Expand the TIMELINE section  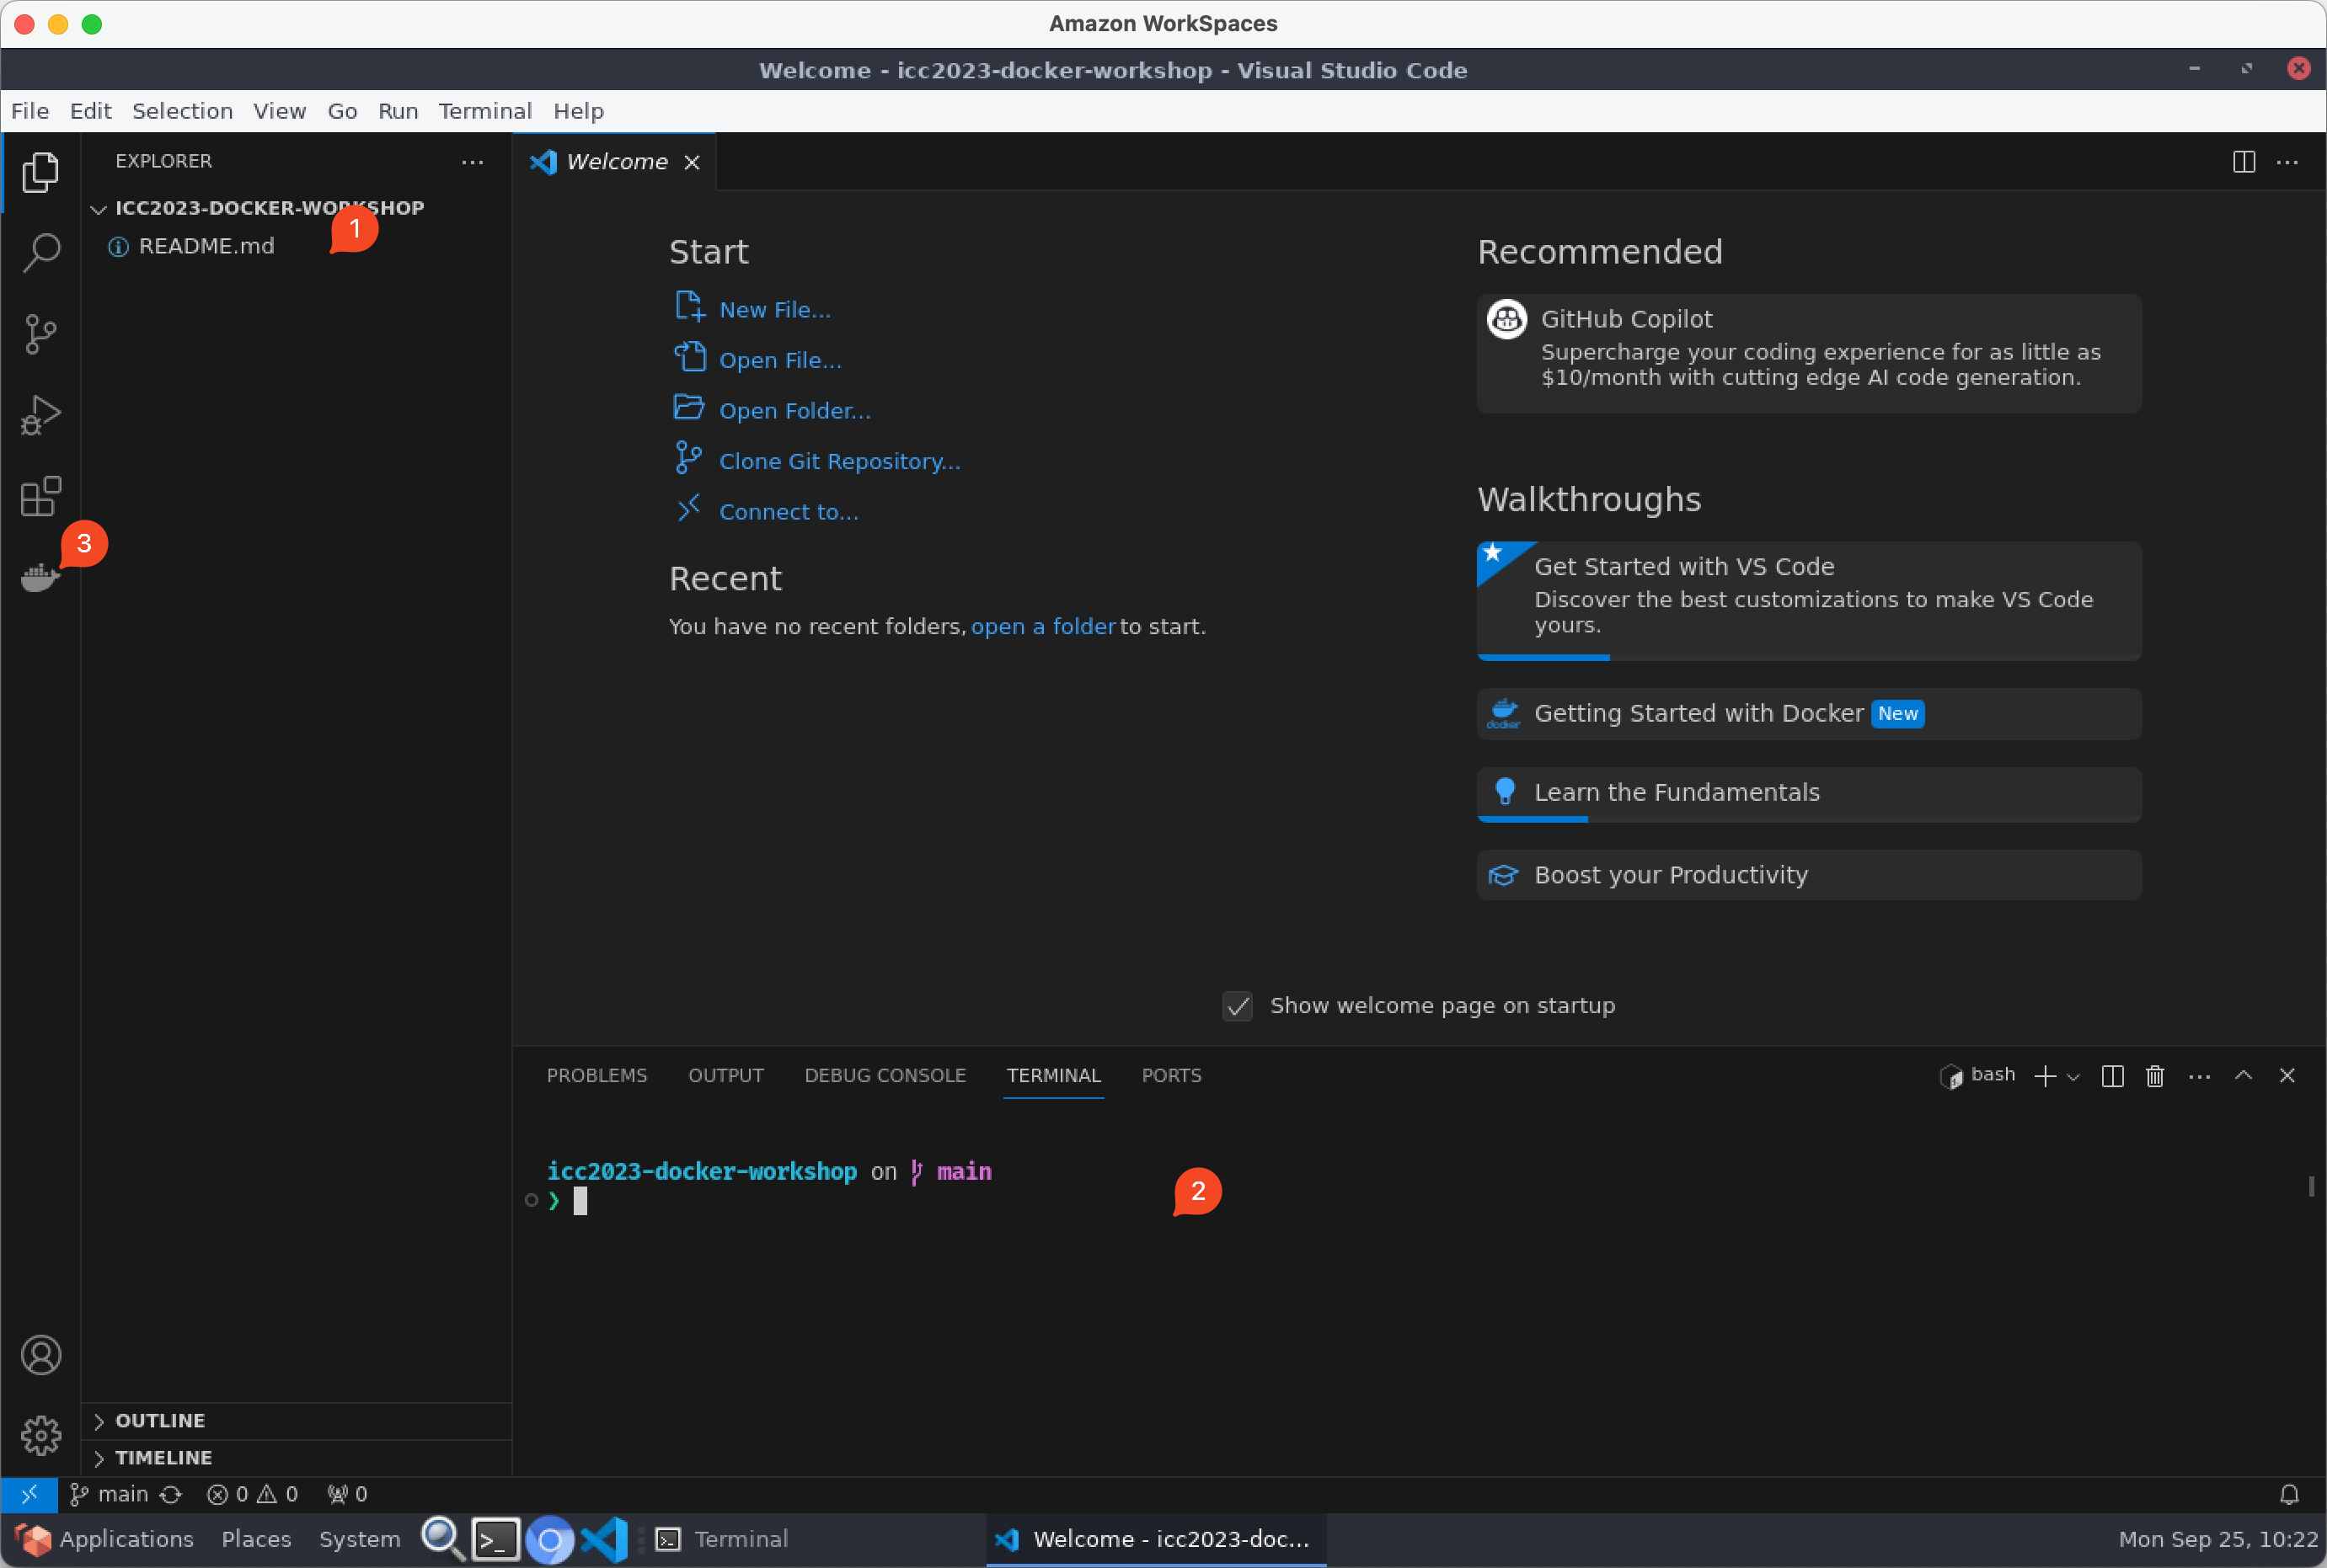[163, 1458]
